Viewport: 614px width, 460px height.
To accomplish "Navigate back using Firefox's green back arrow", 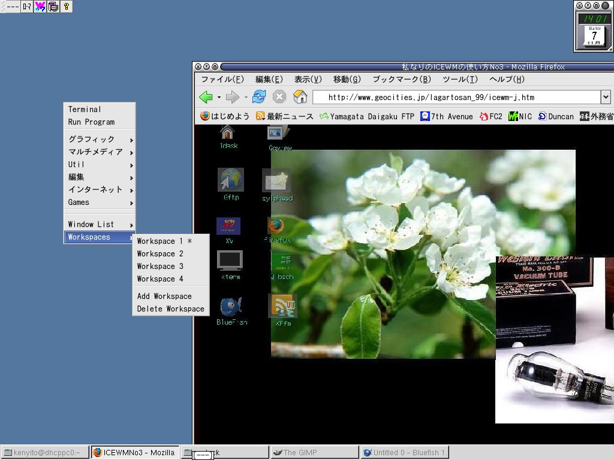I will [x=207, y=96].
